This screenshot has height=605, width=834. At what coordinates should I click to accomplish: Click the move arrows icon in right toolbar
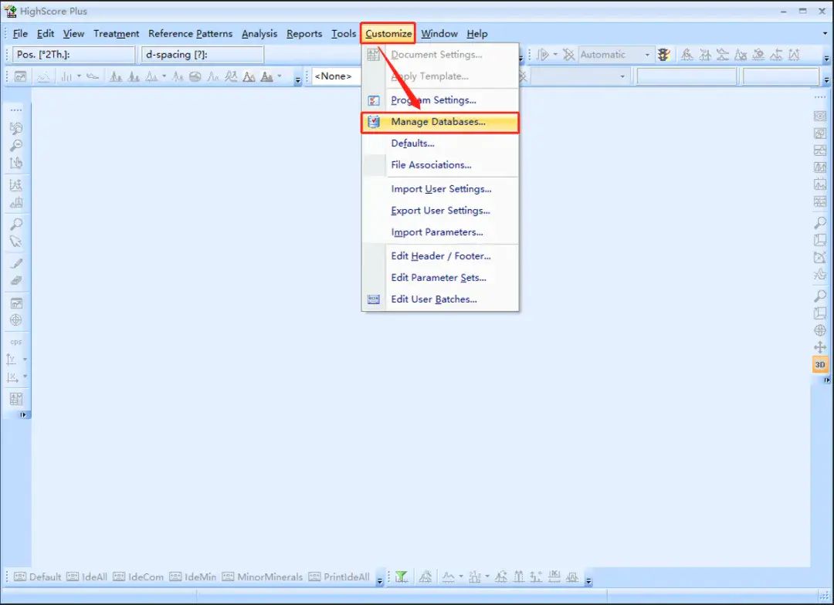(819, 347)
